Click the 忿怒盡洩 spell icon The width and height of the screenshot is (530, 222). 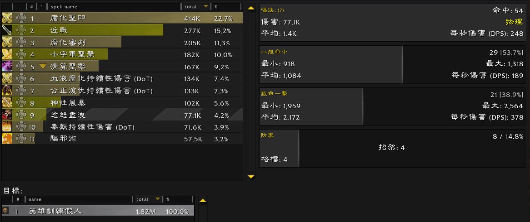[6, 115]
